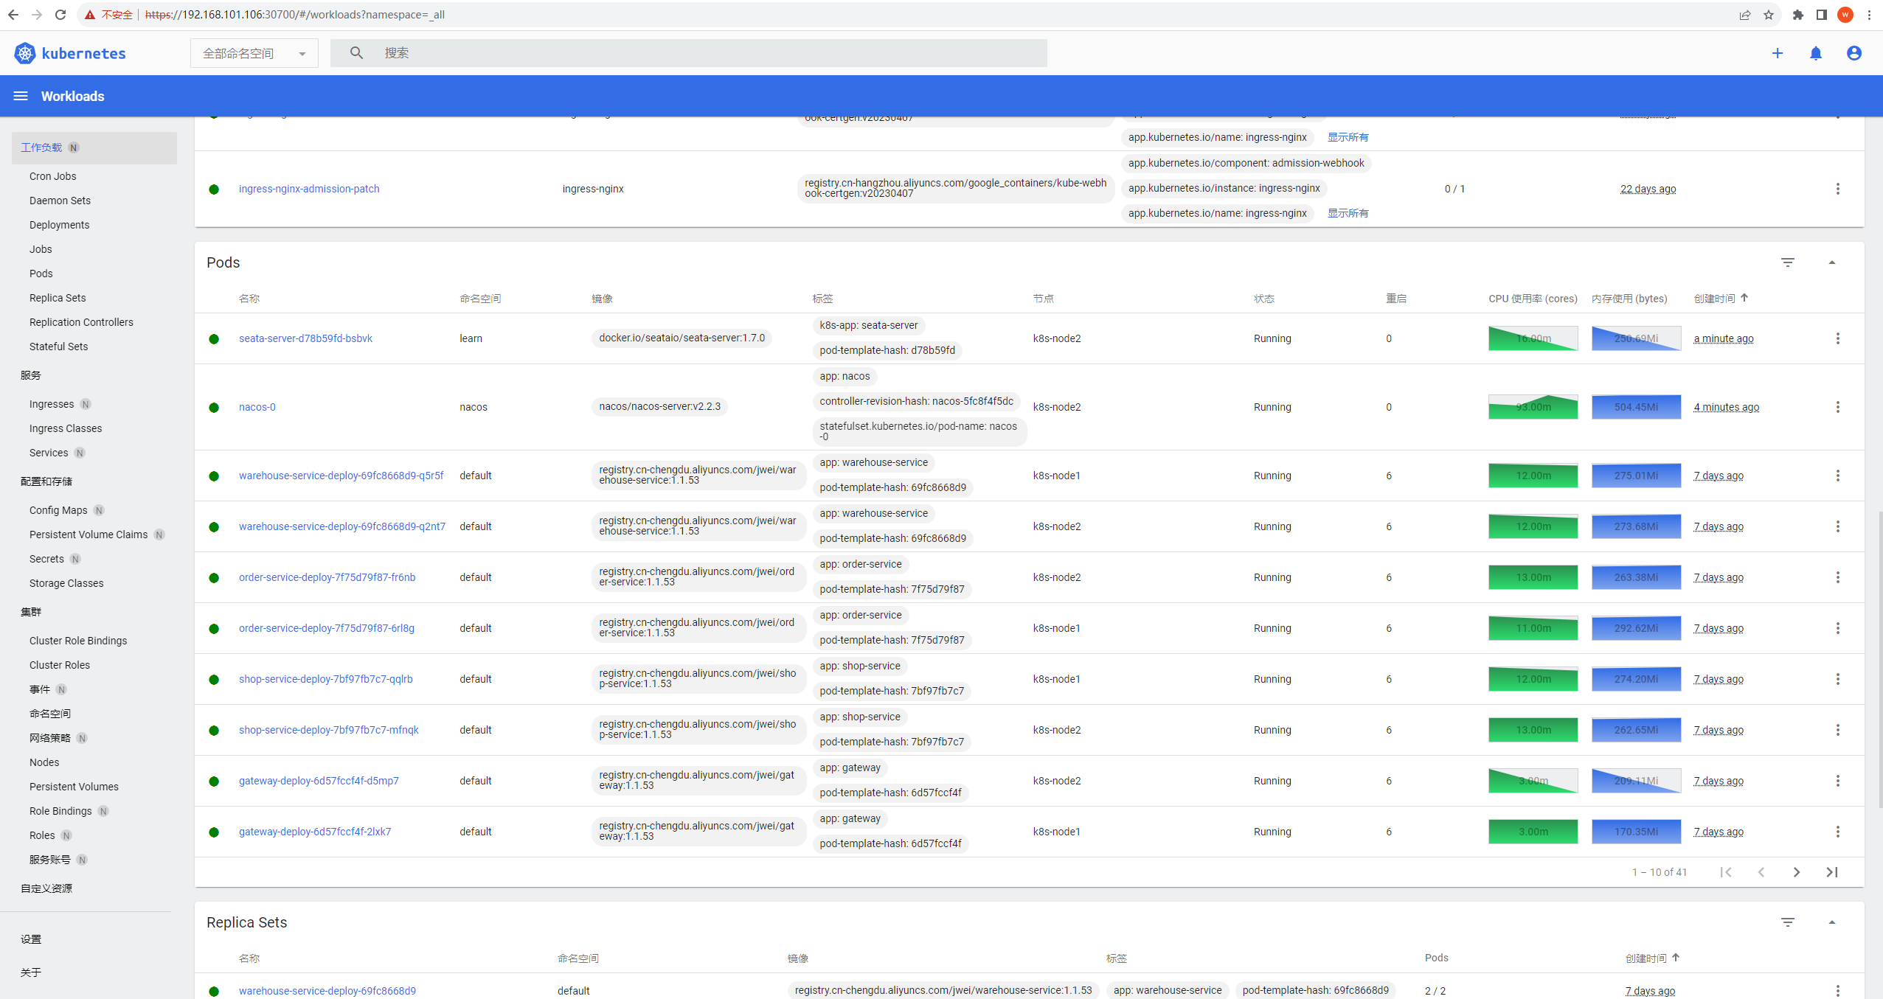Open Cluster Role Bindings in sidebar
The height and width of the screenshot is (999, 1883).
pyautogui.click(x=78, y=641)
